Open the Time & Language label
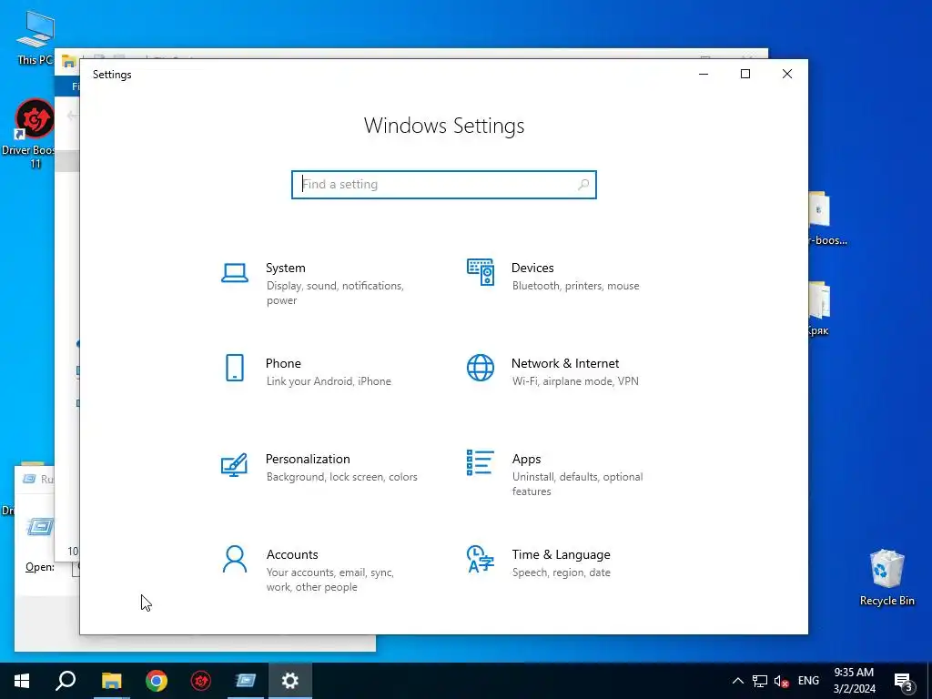932x699 pixels. pos(561,555)
